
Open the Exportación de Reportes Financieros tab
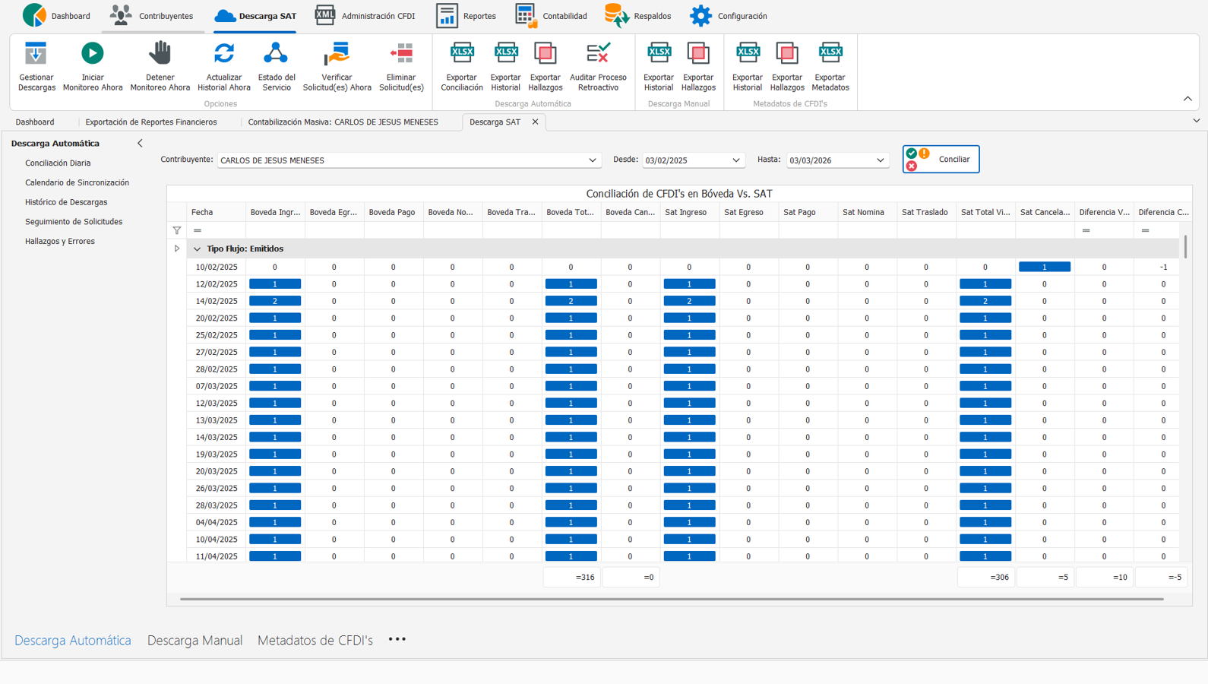click(151, 122)
